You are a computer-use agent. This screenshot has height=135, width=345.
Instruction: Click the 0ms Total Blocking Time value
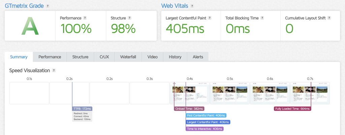[238, 29]
